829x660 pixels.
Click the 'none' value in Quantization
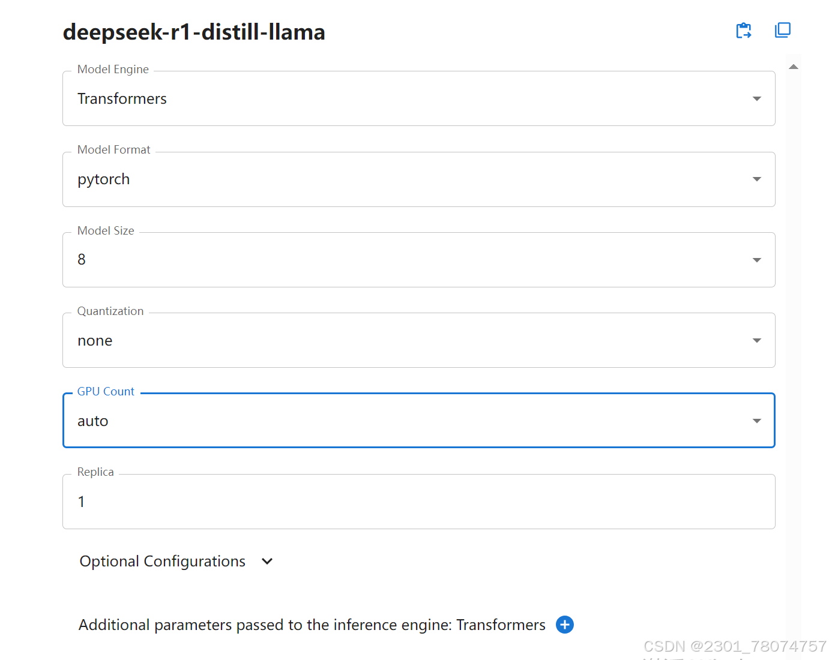pyautogui.click(x=95, y=341)
